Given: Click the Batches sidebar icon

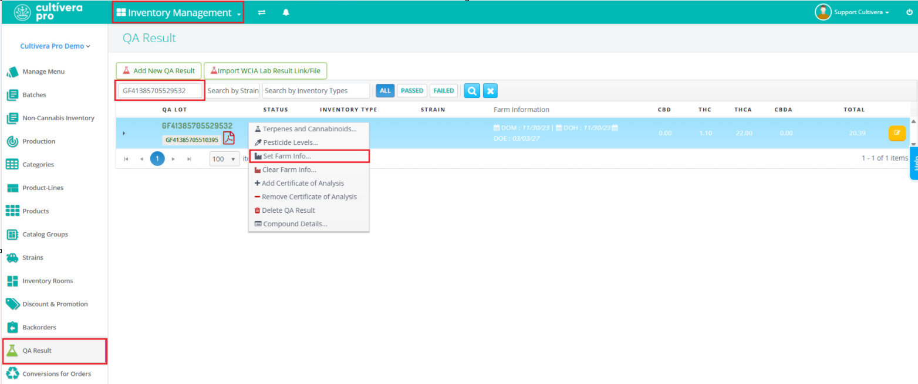Looking at the screenshot, I should tap(12, 95).
